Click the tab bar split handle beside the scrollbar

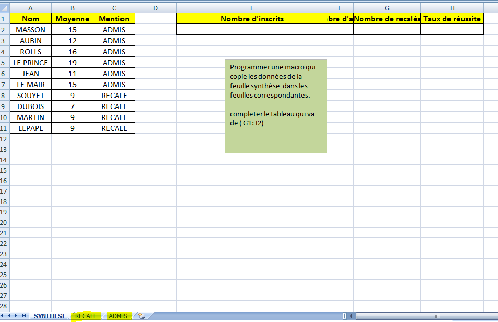click(345, 316)
